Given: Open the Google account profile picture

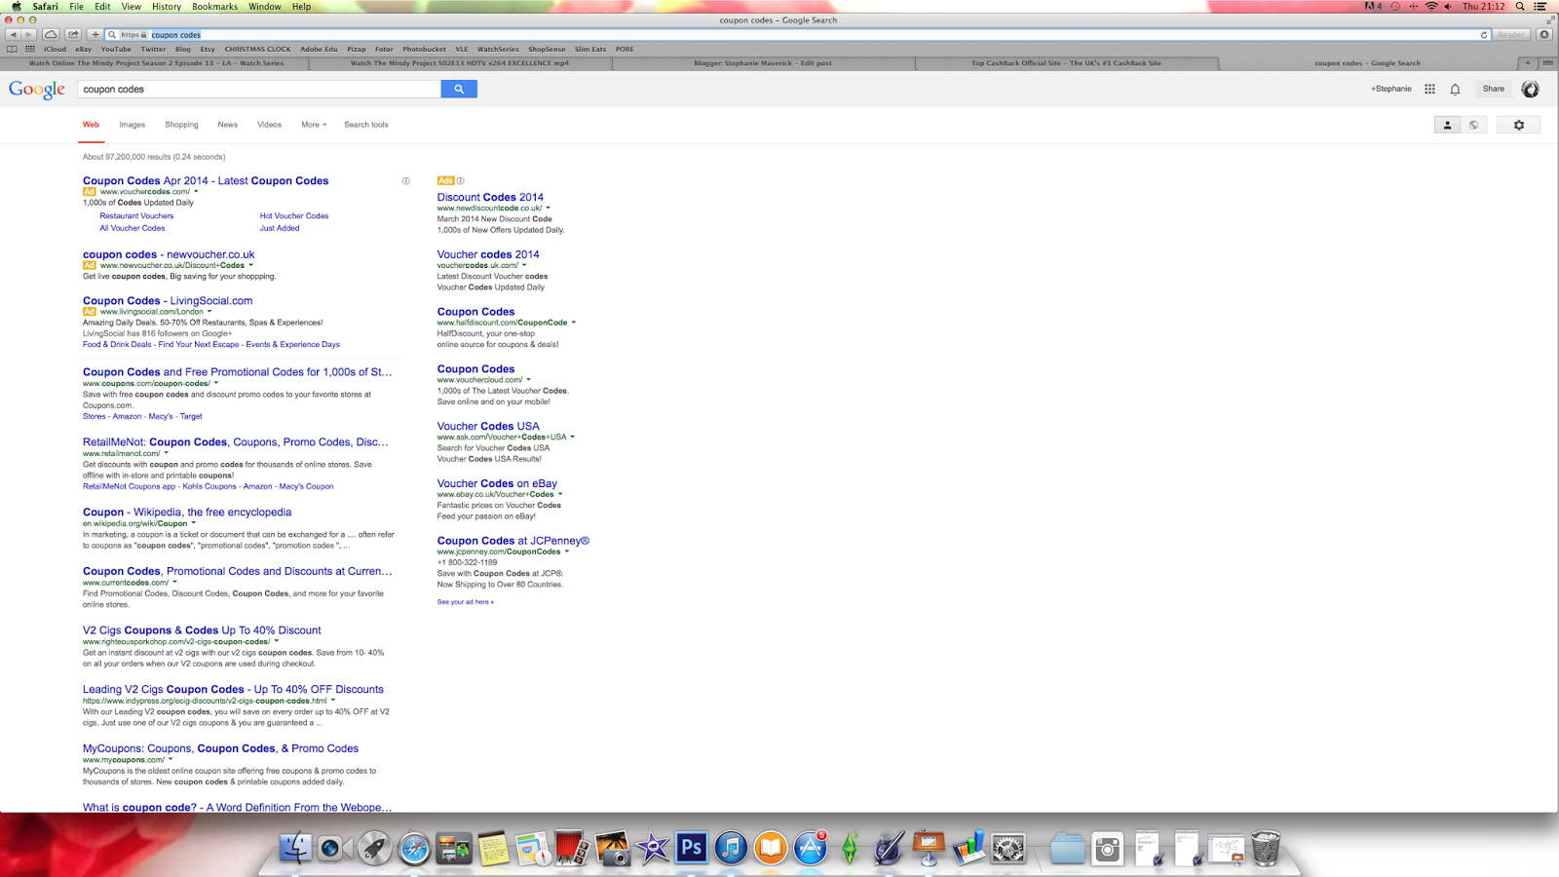Looking at the screenshot, I should click(x=1531, y=89).
